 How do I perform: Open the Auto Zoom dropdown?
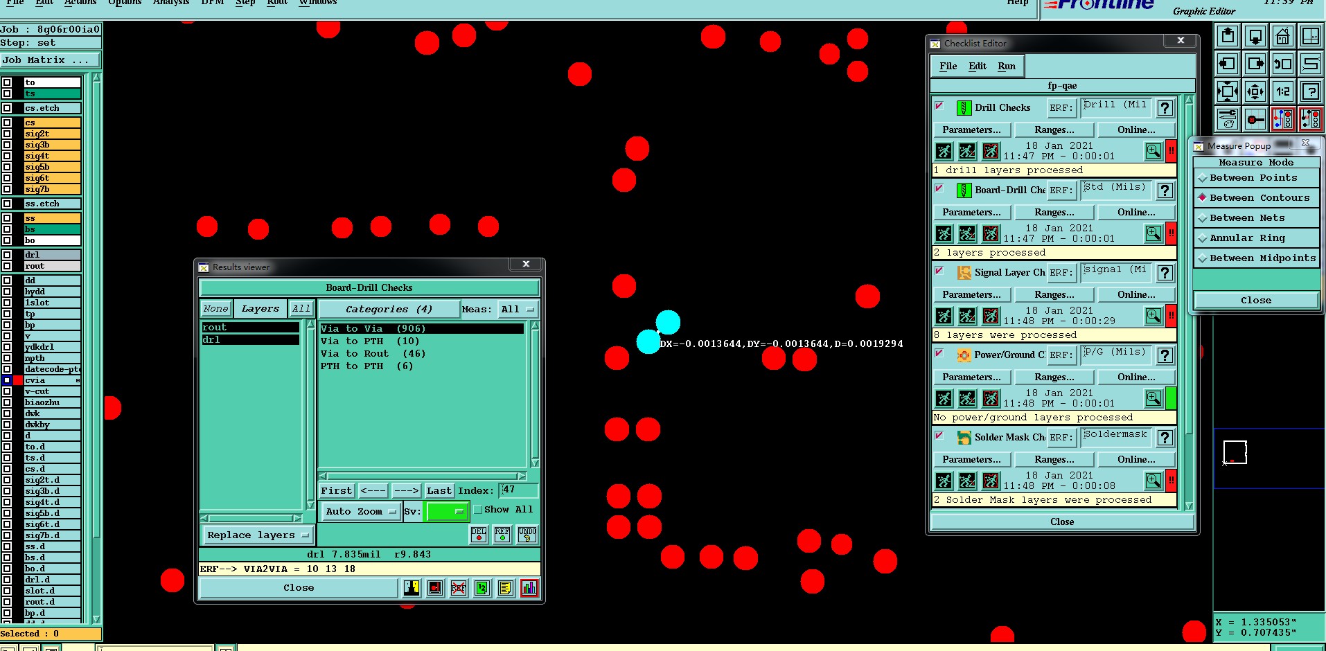pyautogui.click(x=360, y=512)
